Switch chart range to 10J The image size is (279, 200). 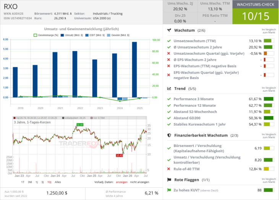49,182
